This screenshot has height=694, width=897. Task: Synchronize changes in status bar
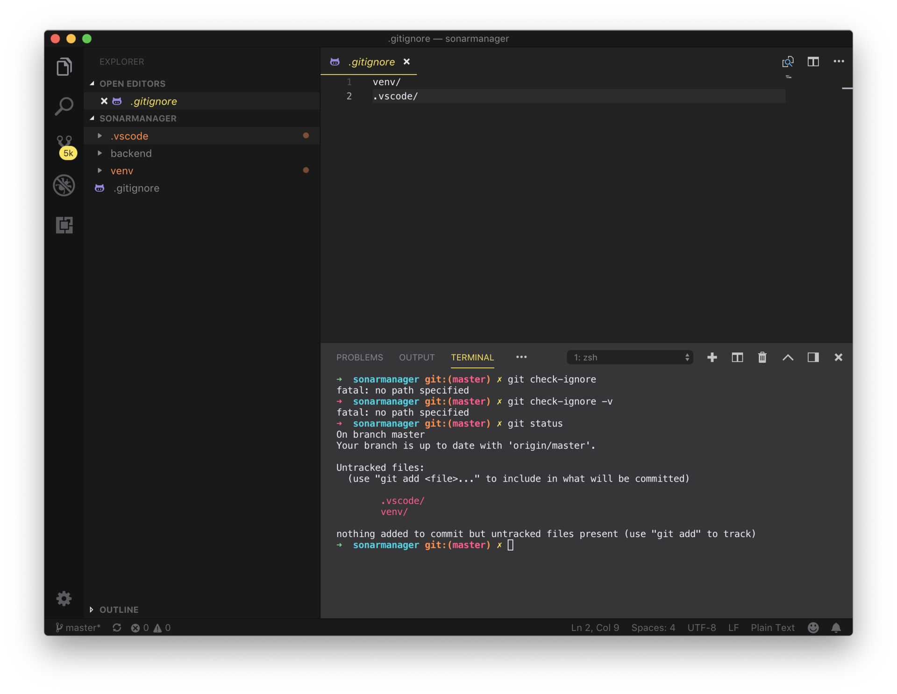pos(117,627)
